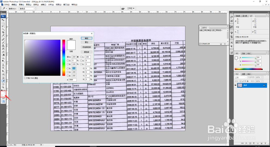This screenshot has height=147, width=270.
Task: Select the Clone Stamp tool
Action: coord(3,45)
